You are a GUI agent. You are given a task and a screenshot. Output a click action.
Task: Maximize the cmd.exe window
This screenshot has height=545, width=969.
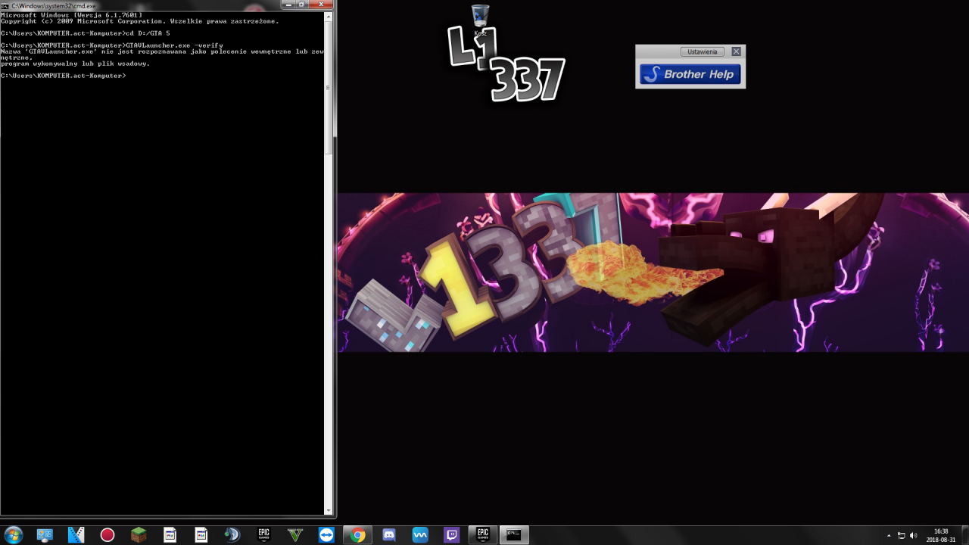(x=302, y=5)
